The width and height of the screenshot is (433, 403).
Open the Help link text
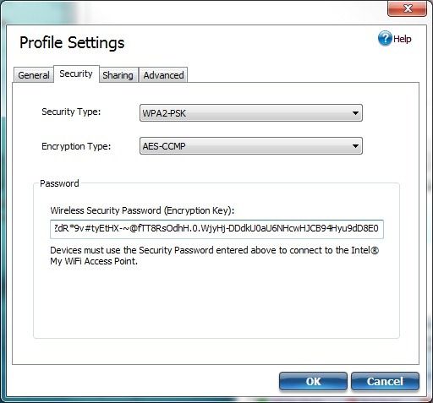coord(403,39)
